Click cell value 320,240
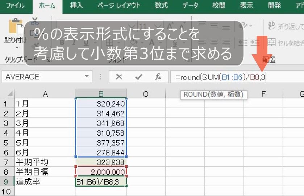 [101, 104]
